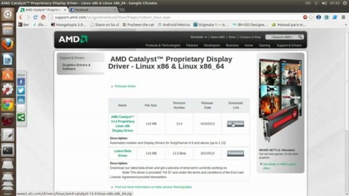Share page on Twitter sidebar icon
Viewport: 349px width, 196px height.
21,90
